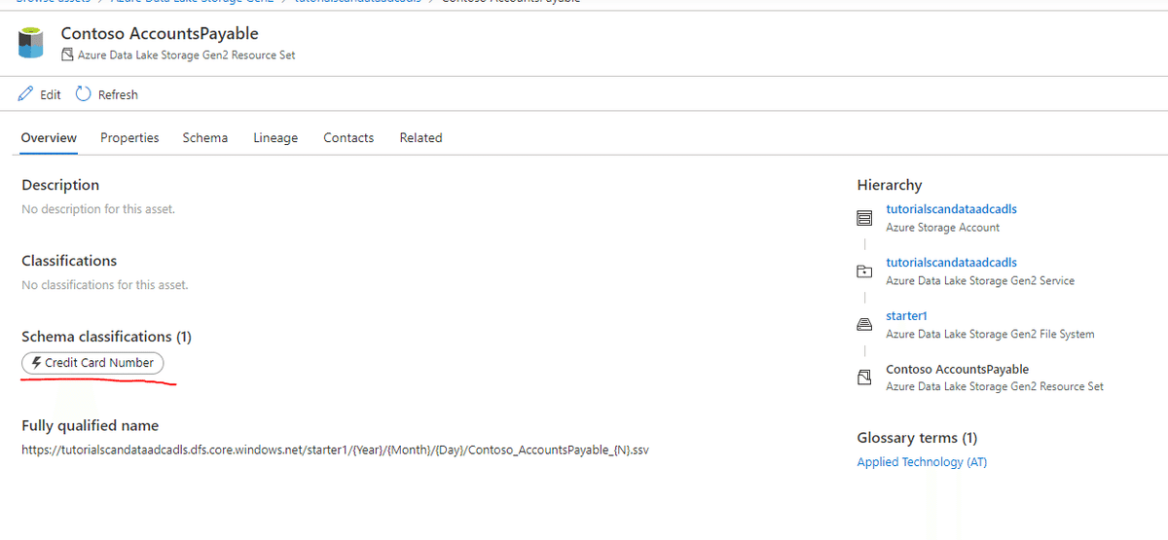The height and width of the screenshot is (540, 1168).
Task: Click the 'No description for this asset.' text
Action: pos(98,209)
